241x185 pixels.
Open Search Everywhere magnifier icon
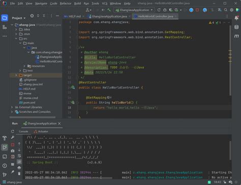(x=226, y=10)
